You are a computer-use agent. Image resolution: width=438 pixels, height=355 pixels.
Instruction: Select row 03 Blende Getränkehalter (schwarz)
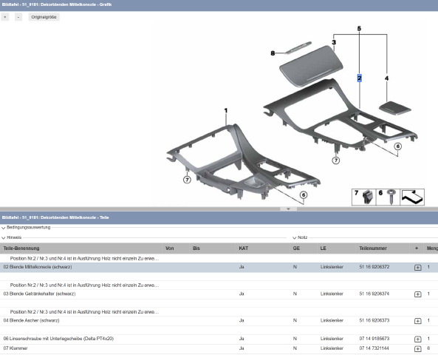coord(219,294)
